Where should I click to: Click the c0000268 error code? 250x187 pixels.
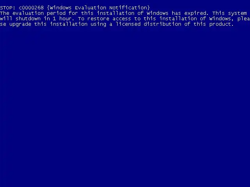pos(31,8)
